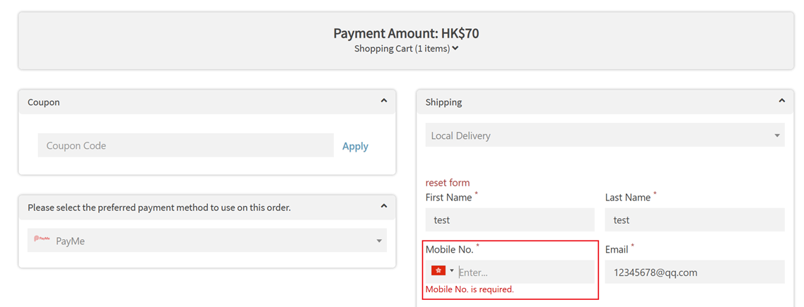Click the Email input field
The image size is (804, 307).
[695, 272]
